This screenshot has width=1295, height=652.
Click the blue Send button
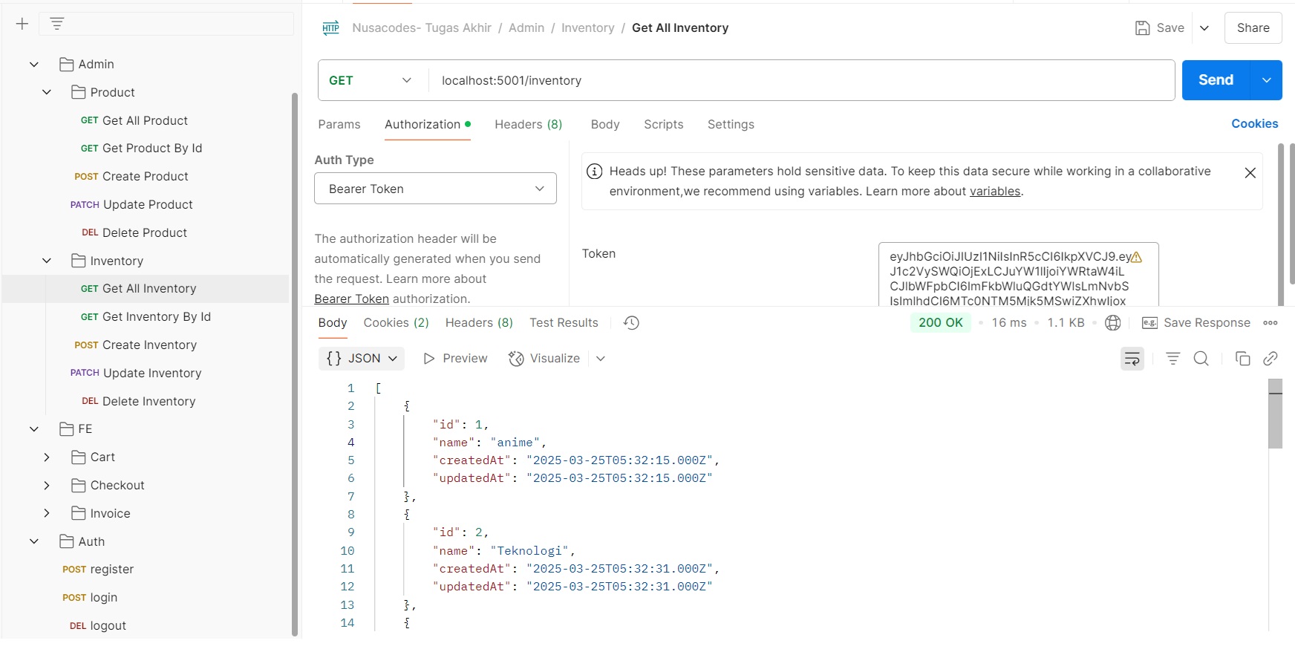(1216, 80)
